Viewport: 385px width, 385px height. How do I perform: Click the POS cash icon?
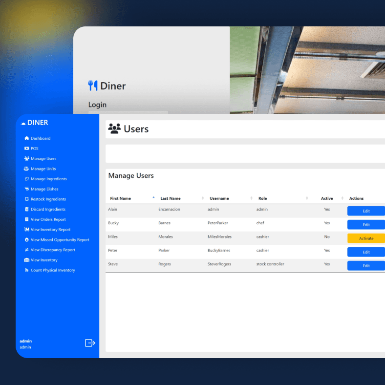27,149
